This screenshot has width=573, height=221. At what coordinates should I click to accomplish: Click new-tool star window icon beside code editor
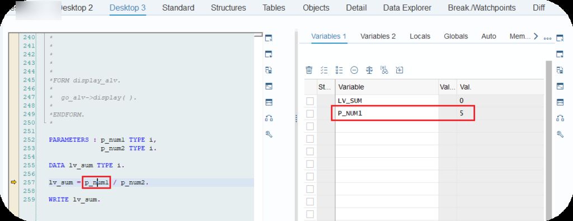pyautogui.click(x=269, y=54)
